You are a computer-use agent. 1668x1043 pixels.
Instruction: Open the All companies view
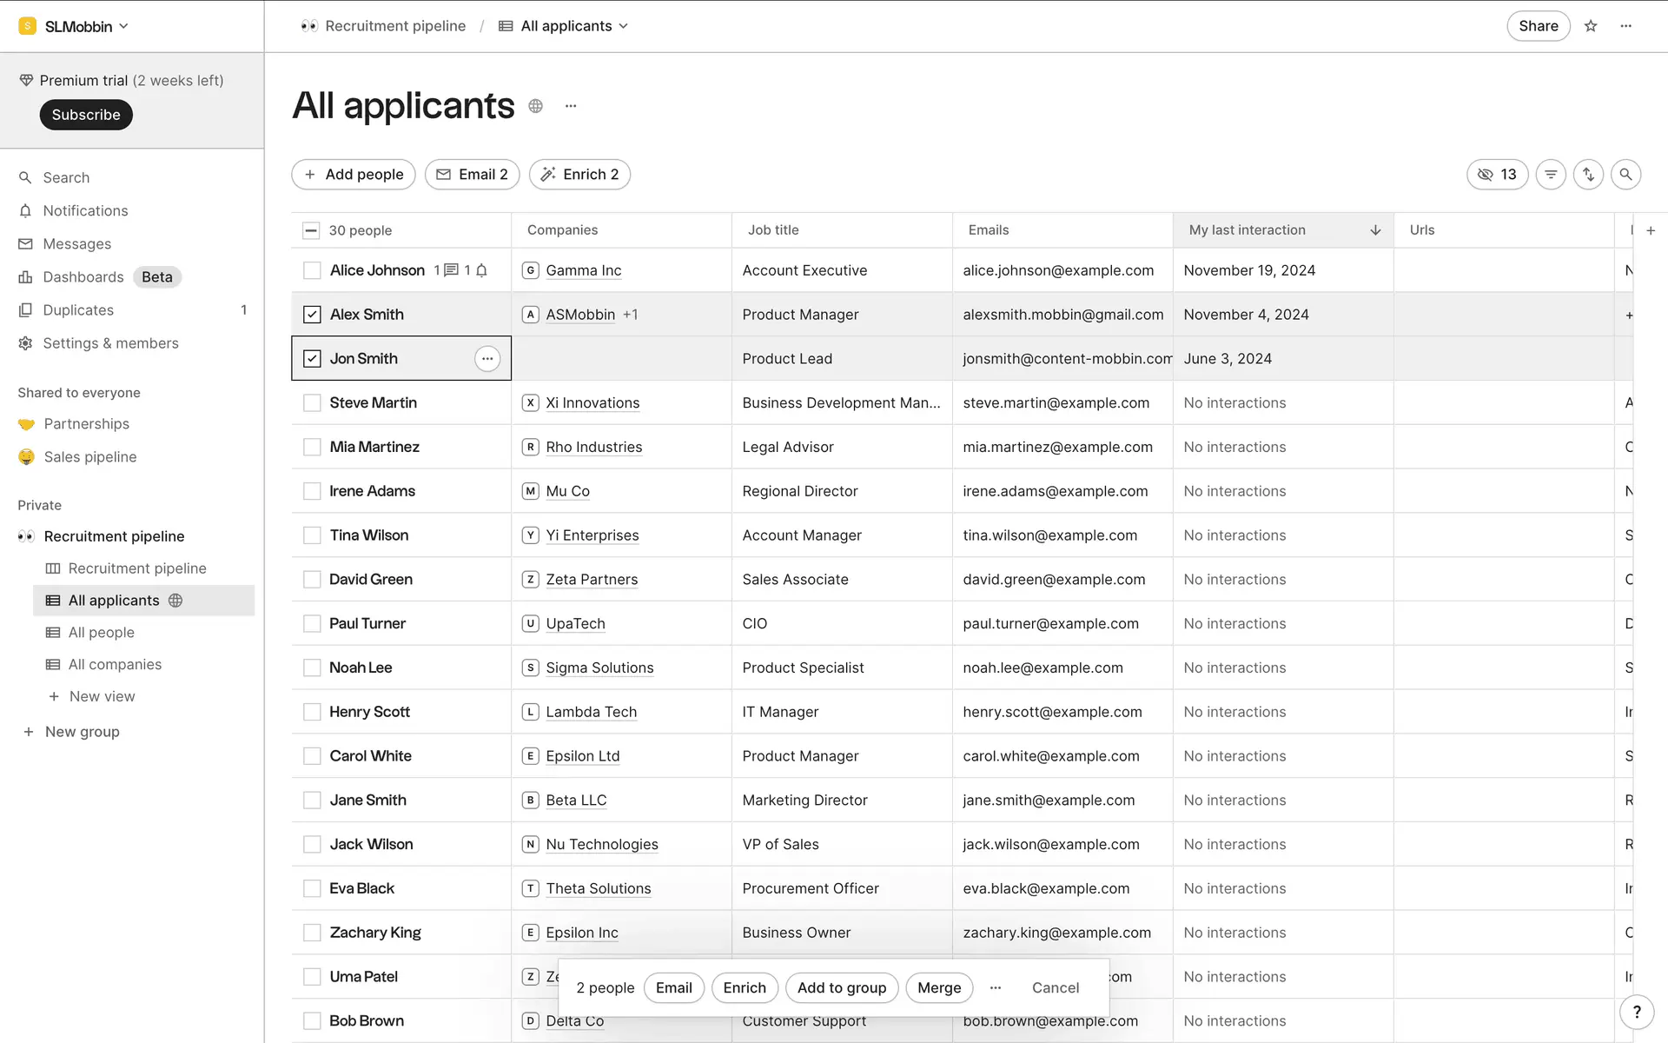[115, 664]
